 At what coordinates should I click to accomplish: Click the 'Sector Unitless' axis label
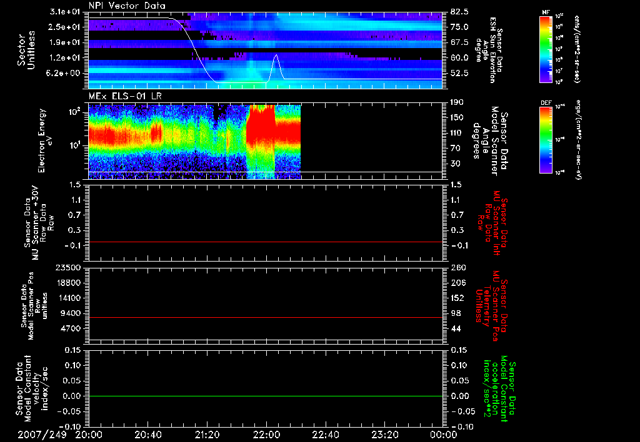(26, 50)
